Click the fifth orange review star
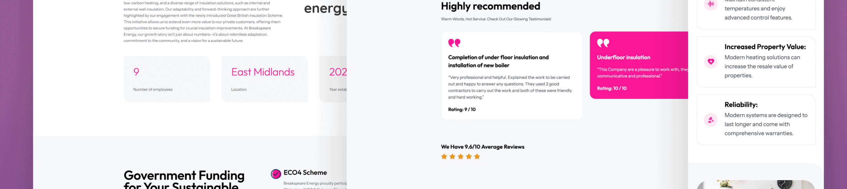The height and width of the screenshot is (189, 847). coord(477,157)
